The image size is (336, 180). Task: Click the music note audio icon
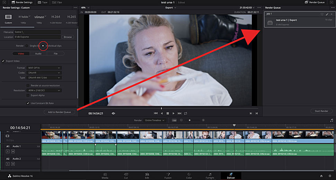(331, 120)
